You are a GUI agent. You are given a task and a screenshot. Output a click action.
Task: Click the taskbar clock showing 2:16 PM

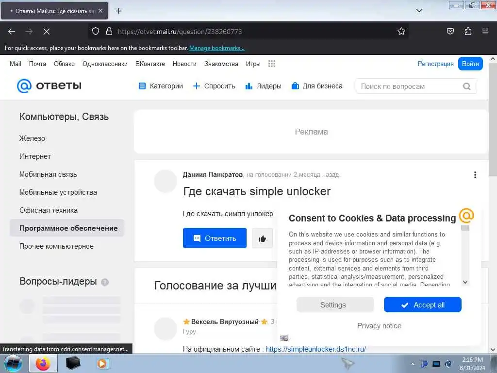[472, 364]
